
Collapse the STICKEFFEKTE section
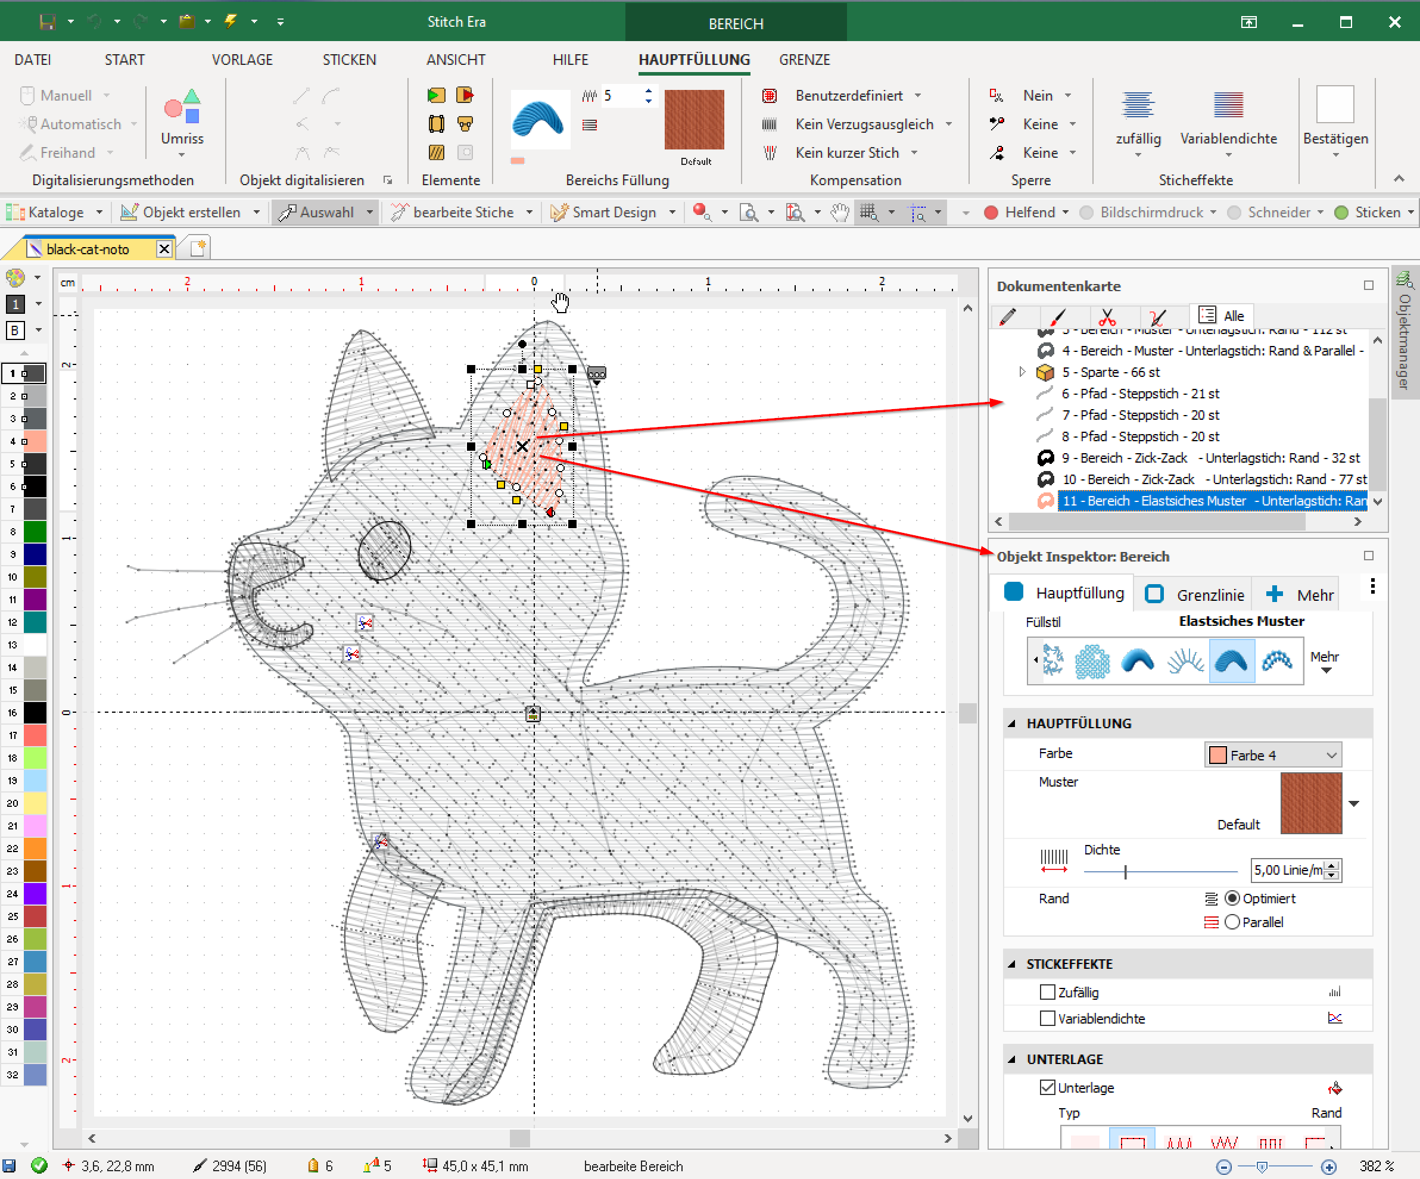click(x=1012, y=964)
